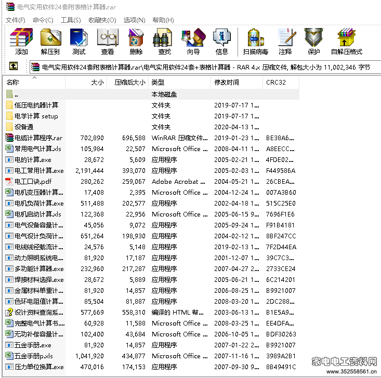This screenshot has height=378, width=381.
Task: Click CRC32 value 8B49491C
Action: [281, 367]
